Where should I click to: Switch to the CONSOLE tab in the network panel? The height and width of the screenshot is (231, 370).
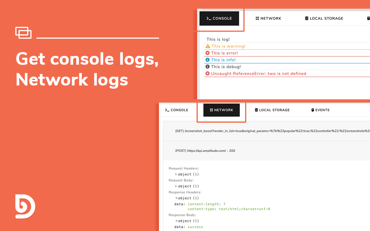(x=177, y=110)
